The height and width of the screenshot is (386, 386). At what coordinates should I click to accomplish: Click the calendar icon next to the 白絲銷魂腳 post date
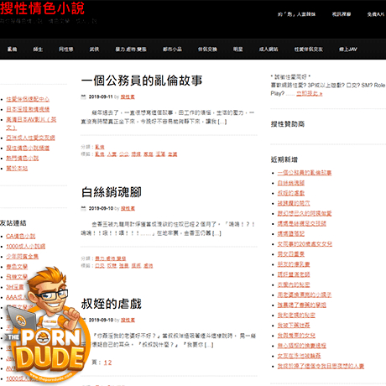click(83, 208)
